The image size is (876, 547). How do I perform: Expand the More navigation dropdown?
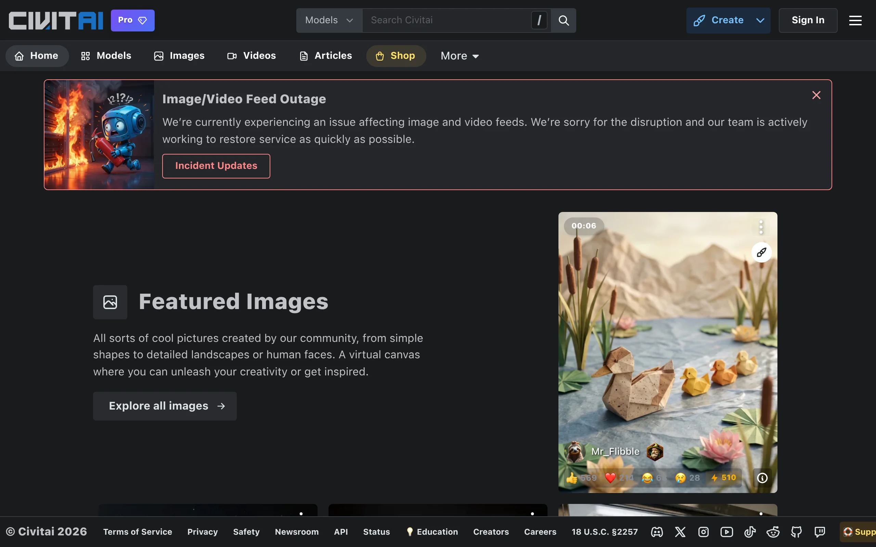click(460, 56)
